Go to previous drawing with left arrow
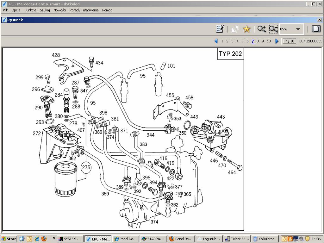Screen dimensions: 324x243 [216, 41]
